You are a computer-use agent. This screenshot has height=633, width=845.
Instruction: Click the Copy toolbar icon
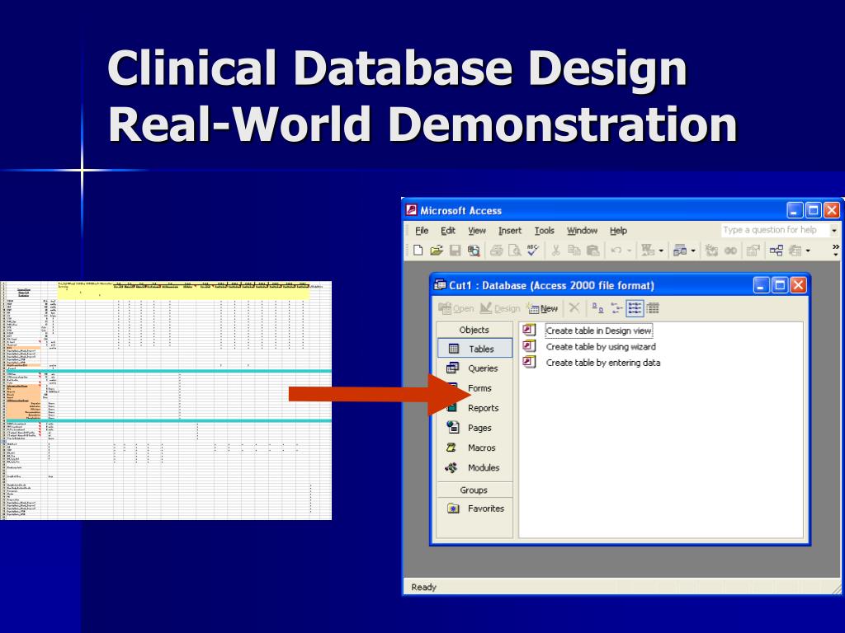tap(574, 251)
